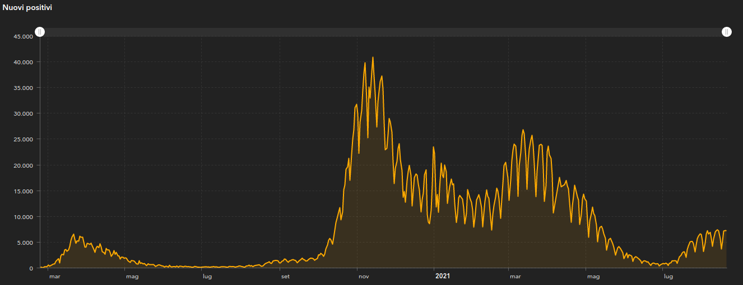Click the left range slider handle

[x=40, y=32]
